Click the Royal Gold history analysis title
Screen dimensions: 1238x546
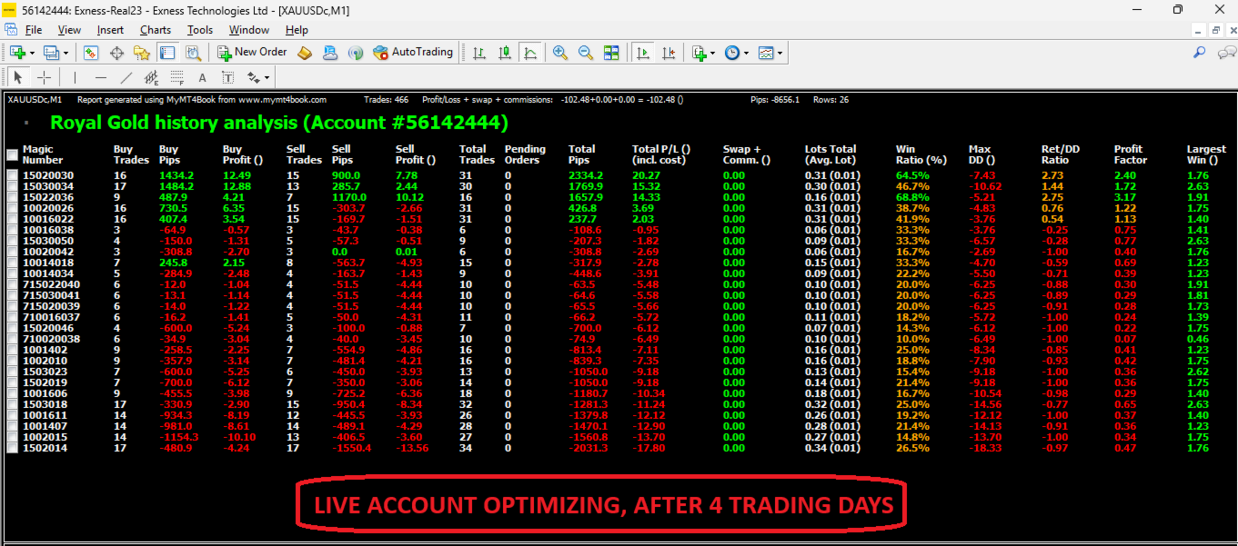click(279, 122)
